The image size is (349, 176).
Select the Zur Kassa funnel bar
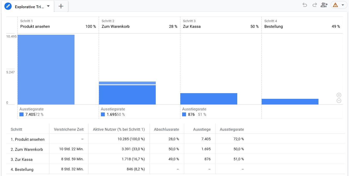click(209, 99)
